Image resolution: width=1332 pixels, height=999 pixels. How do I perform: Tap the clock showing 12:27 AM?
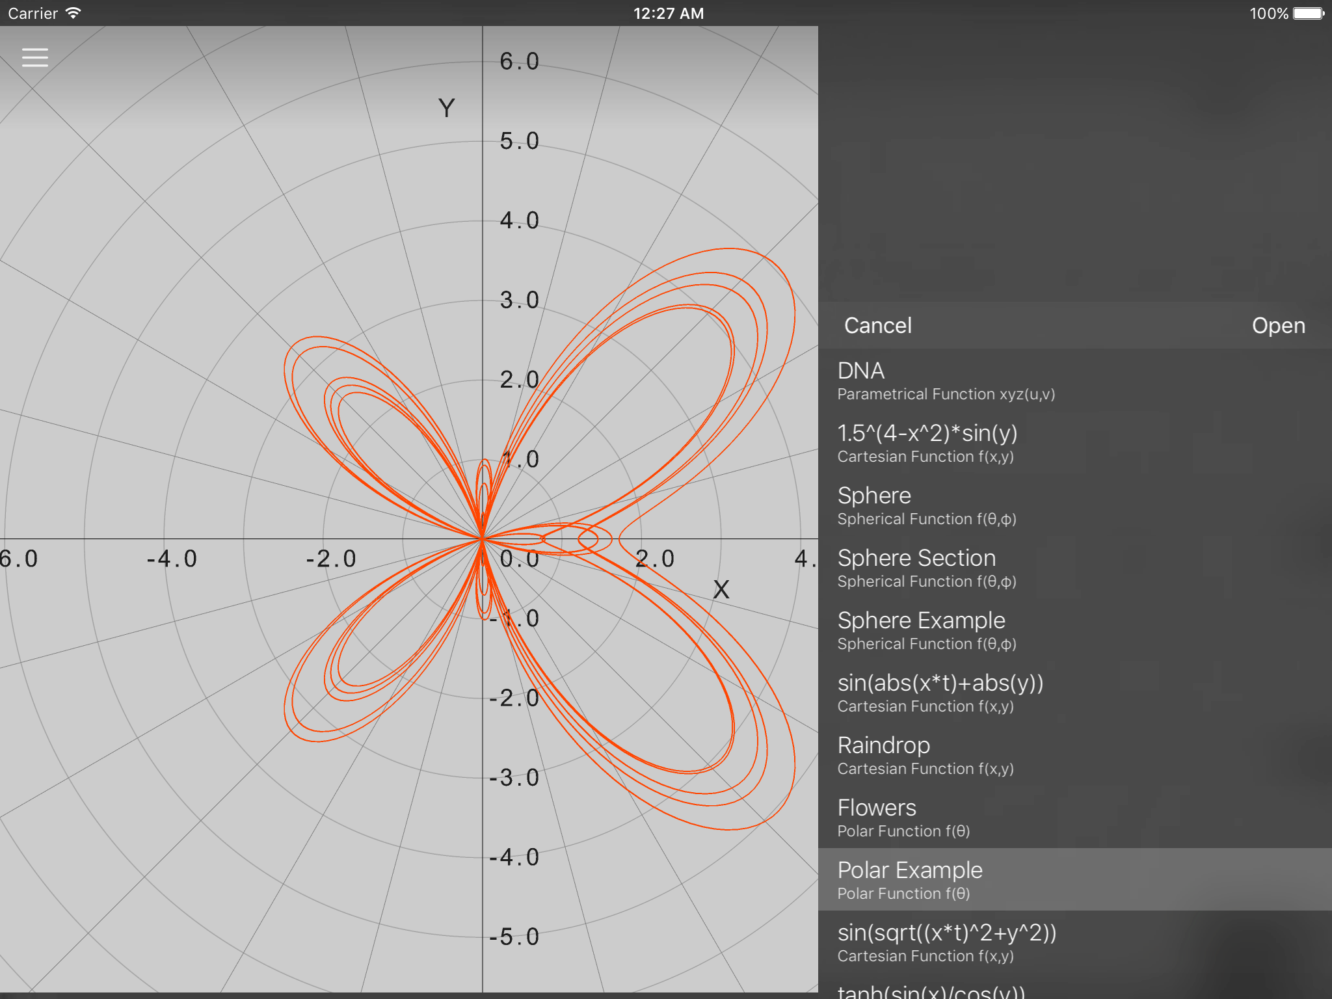(668, 13)
